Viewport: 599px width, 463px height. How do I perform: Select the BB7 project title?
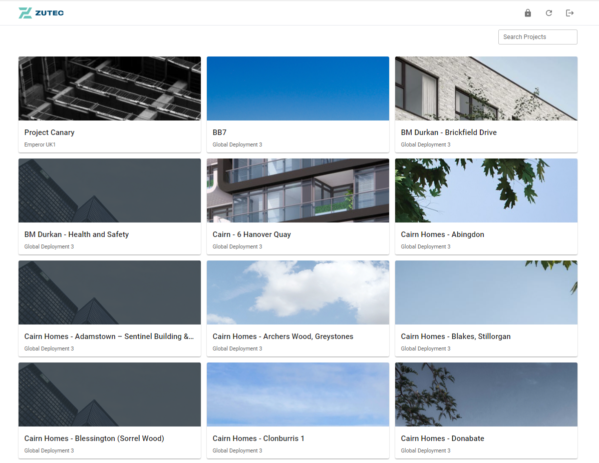click(220, 132)
